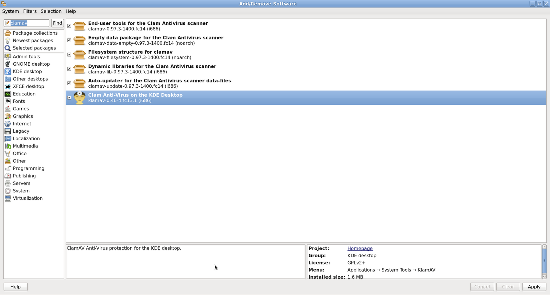Select 'Empty data package for the Clam' row
This screenshot has height=295, width=550.
[306, 40]
